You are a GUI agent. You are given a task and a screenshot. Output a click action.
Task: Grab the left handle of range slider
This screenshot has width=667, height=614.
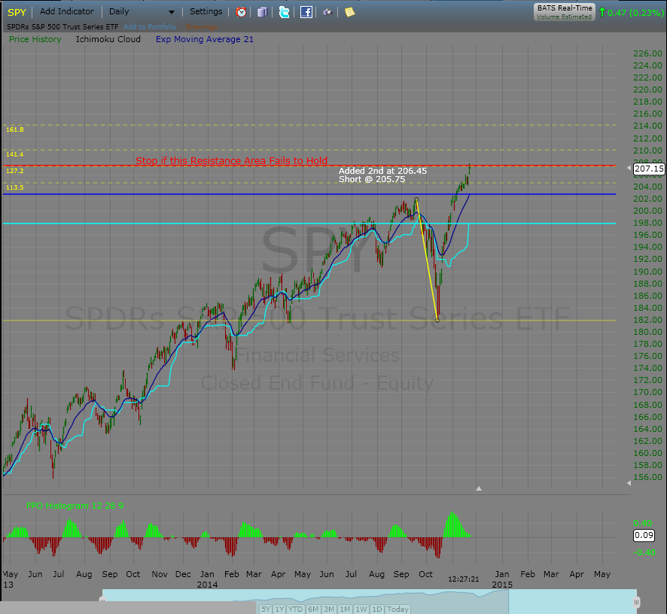coord(102,600)
